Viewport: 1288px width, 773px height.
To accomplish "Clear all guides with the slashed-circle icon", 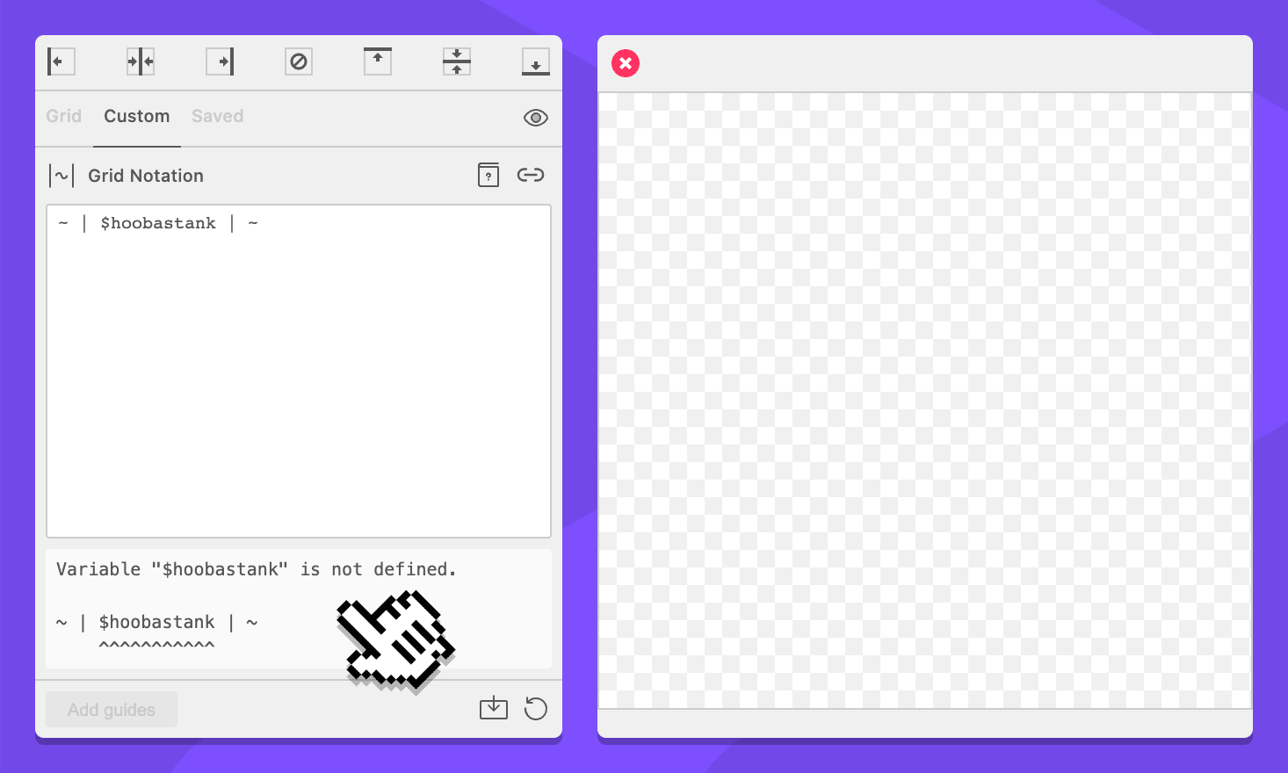I will (299, 61).
